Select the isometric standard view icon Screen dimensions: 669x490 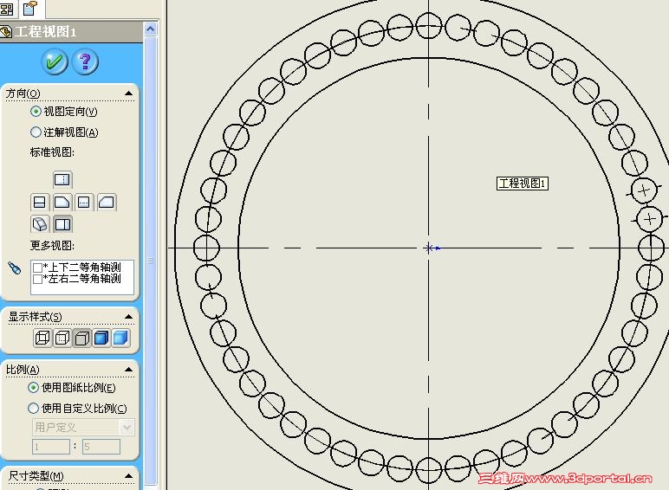(40, 224)
